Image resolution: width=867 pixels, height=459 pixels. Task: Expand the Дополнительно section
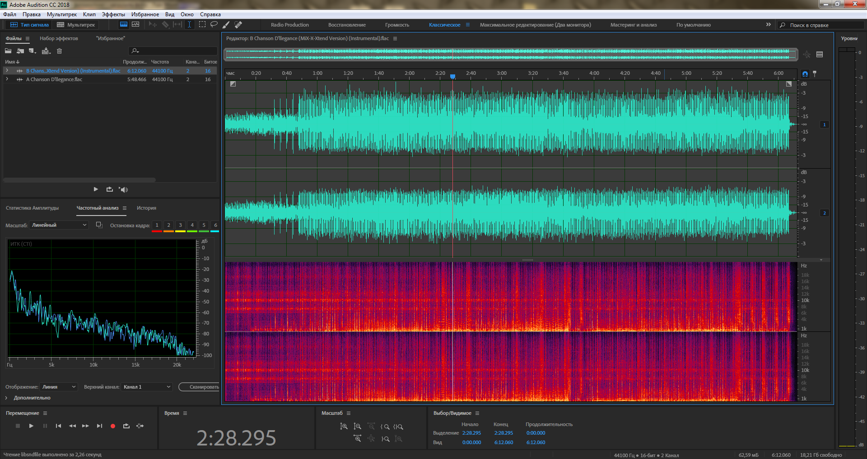[x=6, y=398]
